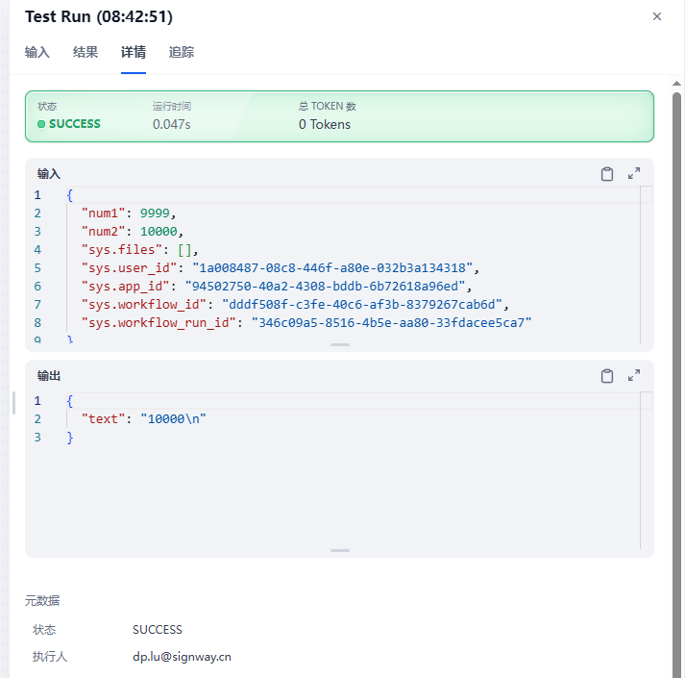The width and height of the screenshot is (685, 678).
Task: Click the Test Run (08:42:51) title
Action: 99,16
